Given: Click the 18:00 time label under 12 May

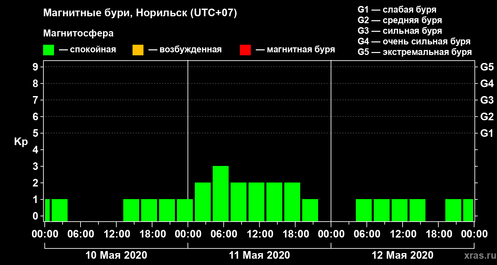Looking at the screenshot, I should (438, 234).
